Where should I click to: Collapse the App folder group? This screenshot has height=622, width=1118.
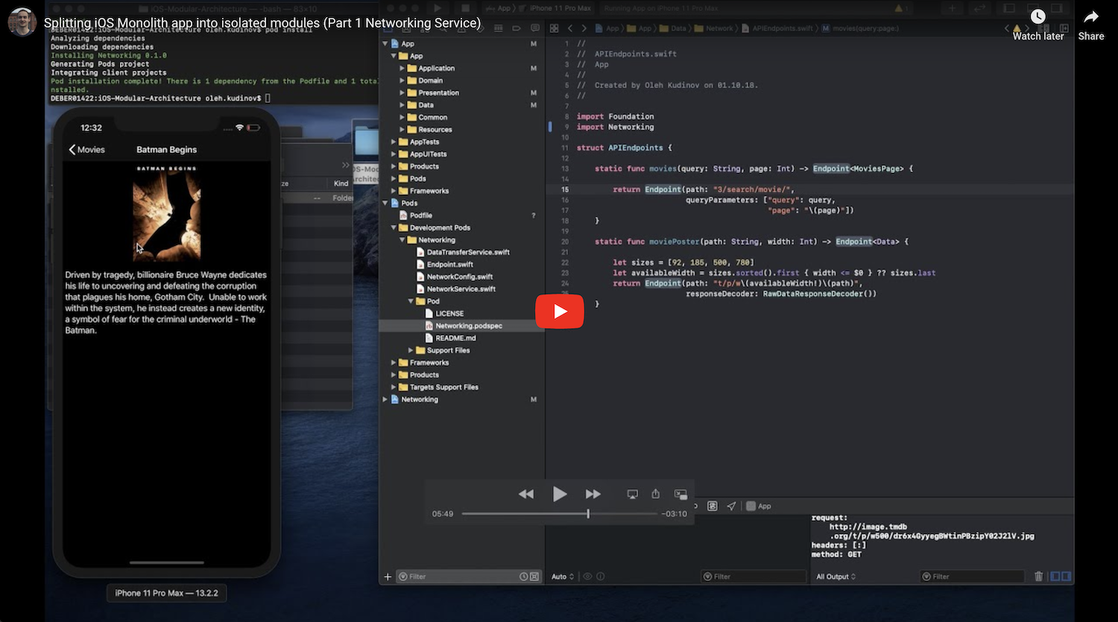point(394,56)
